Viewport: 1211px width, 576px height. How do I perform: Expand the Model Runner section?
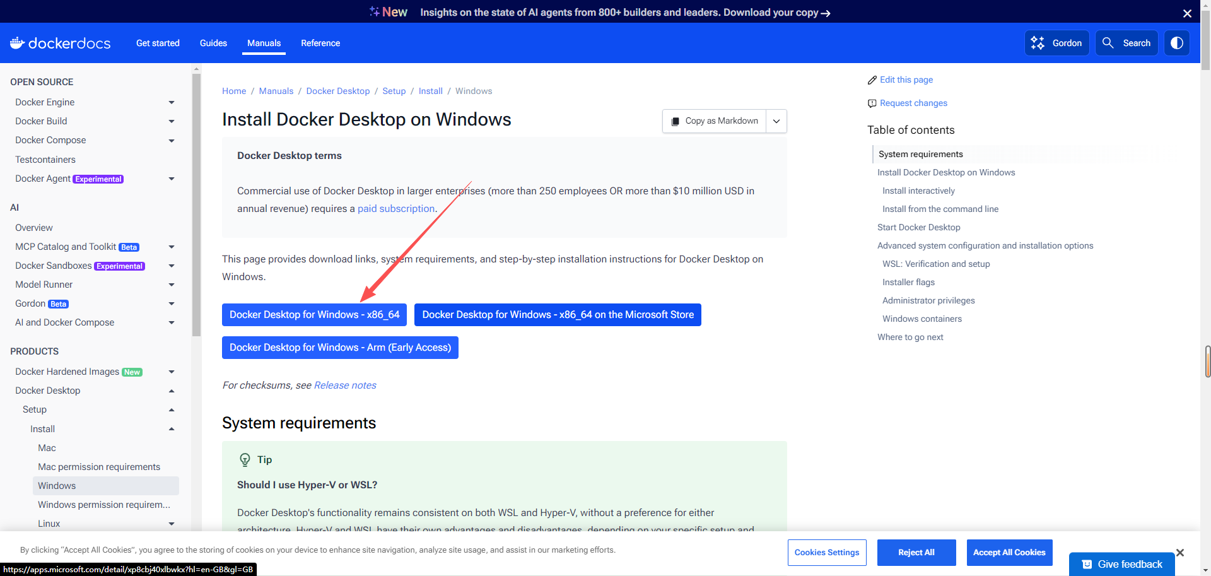point(172,285)
